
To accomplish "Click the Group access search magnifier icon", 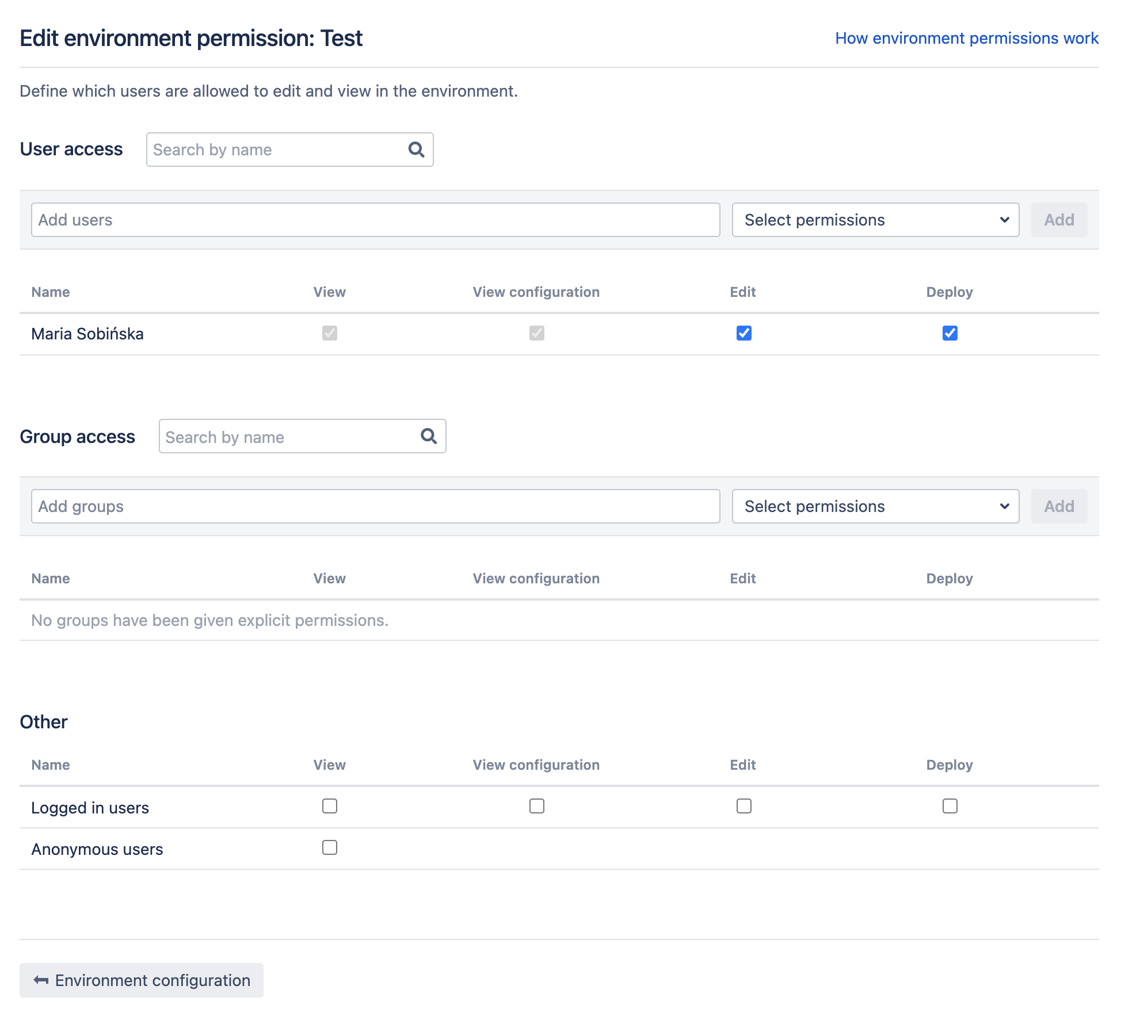I will (x=429, y=436).
